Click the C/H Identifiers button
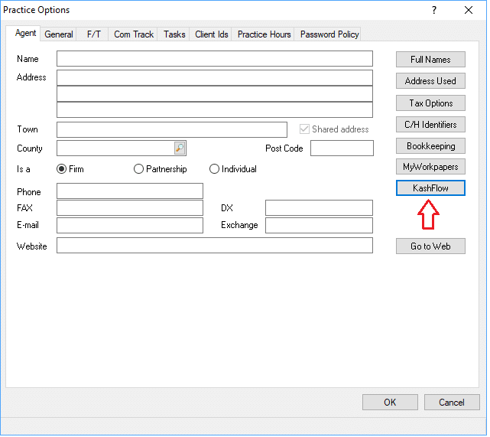The height and width of the screenshot is (437, 490). tap(430, 125)
